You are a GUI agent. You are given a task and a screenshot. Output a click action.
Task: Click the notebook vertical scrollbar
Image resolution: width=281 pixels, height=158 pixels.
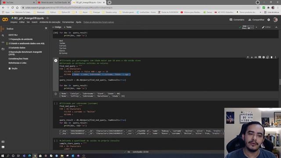pyautogui.click(x=280, y=82)
